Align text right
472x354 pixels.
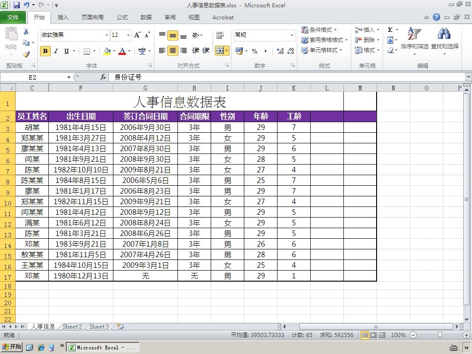pos(183,51)
